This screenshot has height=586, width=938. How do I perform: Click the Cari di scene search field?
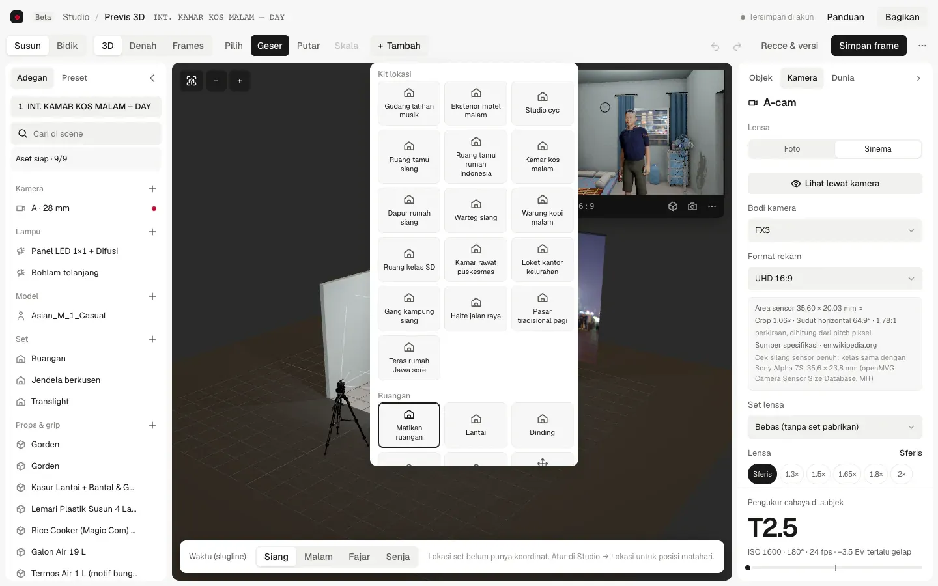tap(86, 134)
